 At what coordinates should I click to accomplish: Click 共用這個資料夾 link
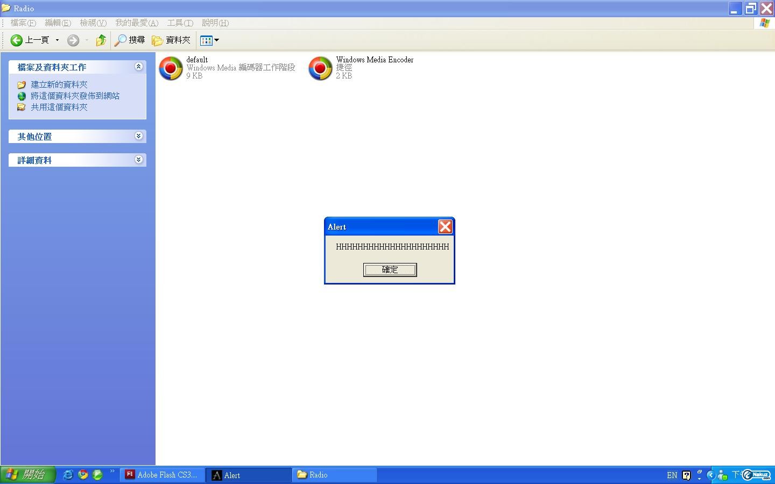[x=59, y=107]
